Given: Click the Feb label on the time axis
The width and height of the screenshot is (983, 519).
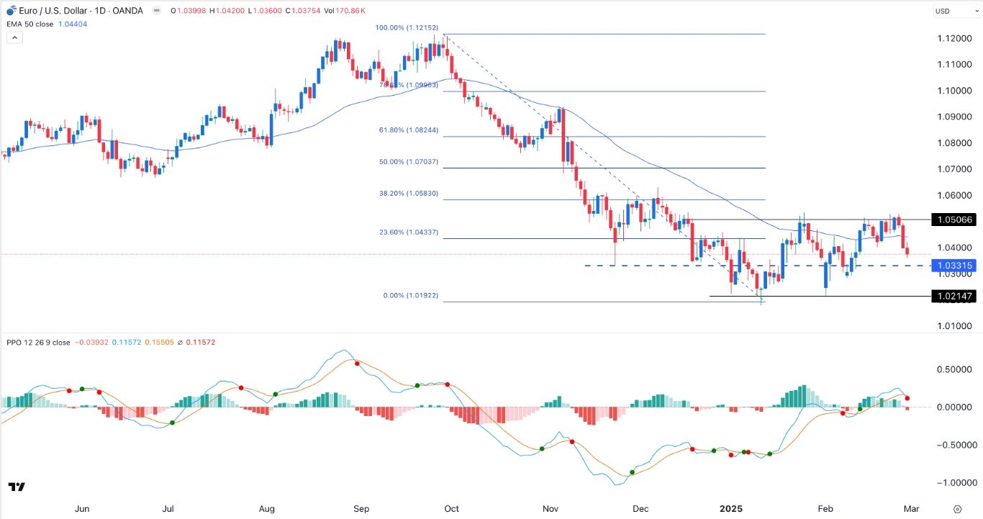Looking at the screenshot, I should 825,509.
